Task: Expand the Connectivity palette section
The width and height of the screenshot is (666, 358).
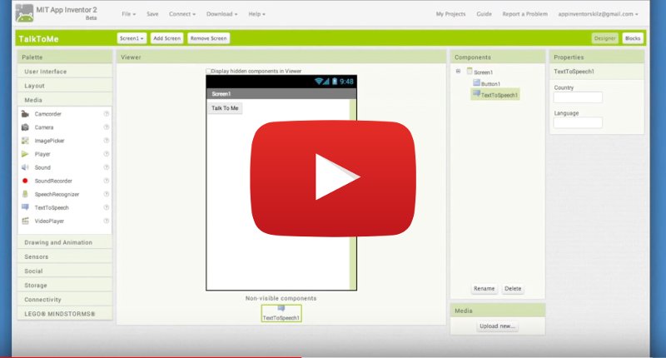Action: tap(65, 300)
